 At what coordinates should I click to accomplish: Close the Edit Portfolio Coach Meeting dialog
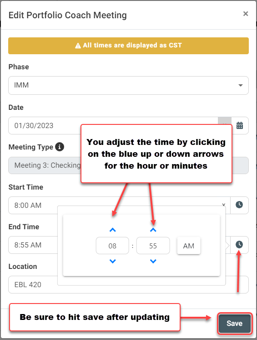pos(246,14)
